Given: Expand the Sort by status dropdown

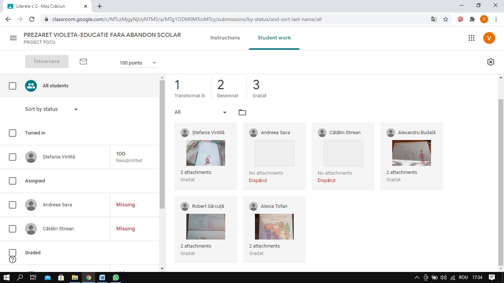Looking at the screenshot, I should click(x=52, y=109).
